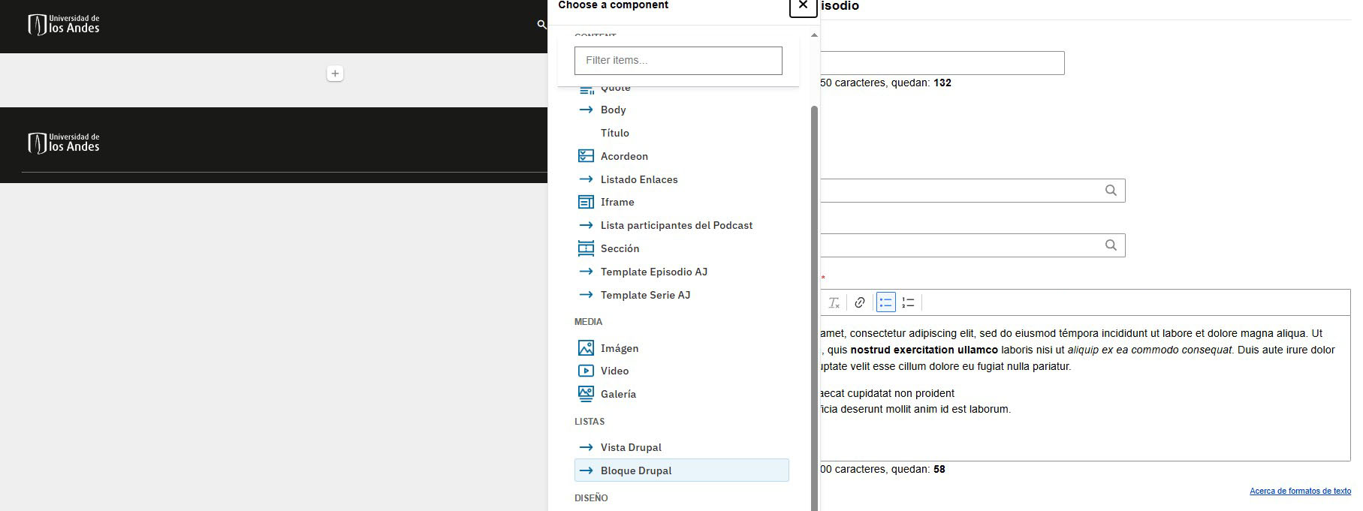Click the Quote component icon
1363x511 pixels.
pos(587,90)
